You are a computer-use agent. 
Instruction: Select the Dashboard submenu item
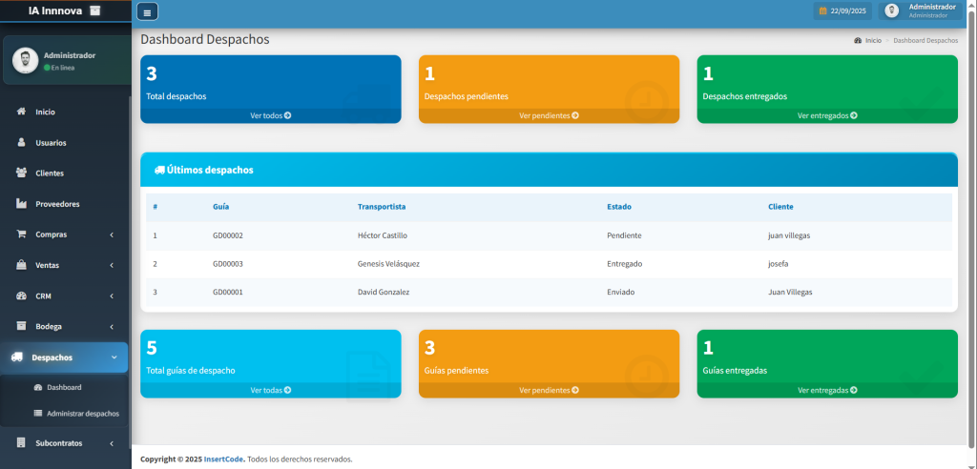[x=64, y=387]
